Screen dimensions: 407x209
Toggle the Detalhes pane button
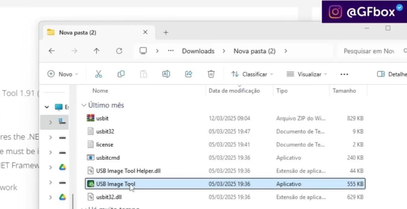pos(391,74)
